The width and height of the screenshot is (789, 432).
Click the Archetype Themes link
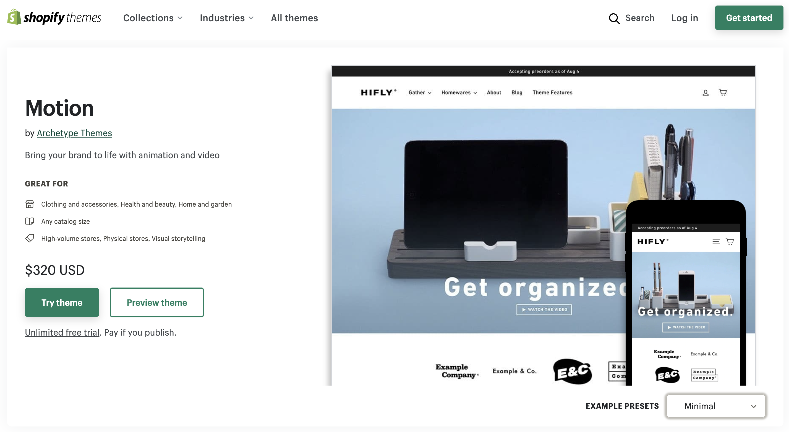pos(75,133)
